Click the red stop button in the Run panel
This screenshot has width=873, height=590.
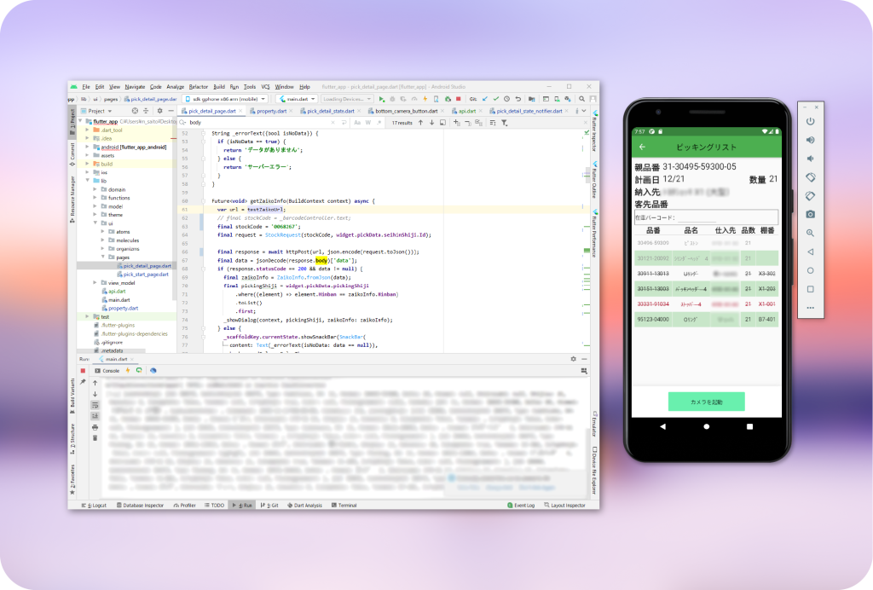(x=83, y=371)
